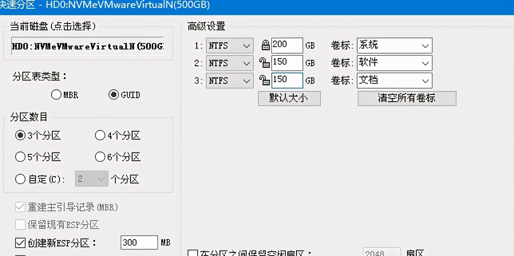Choose 6个分区 partition count
The width and height of the screenshot is (514, 256).
click(x=100, y=157)
